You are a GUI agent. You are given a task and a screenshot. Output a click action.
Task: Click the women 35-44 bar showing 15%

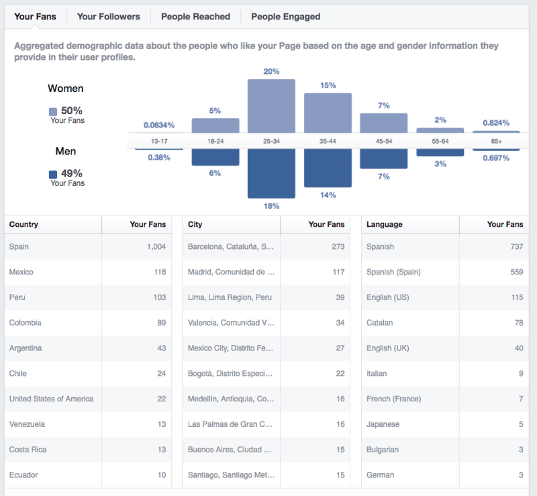click(328, 112)
